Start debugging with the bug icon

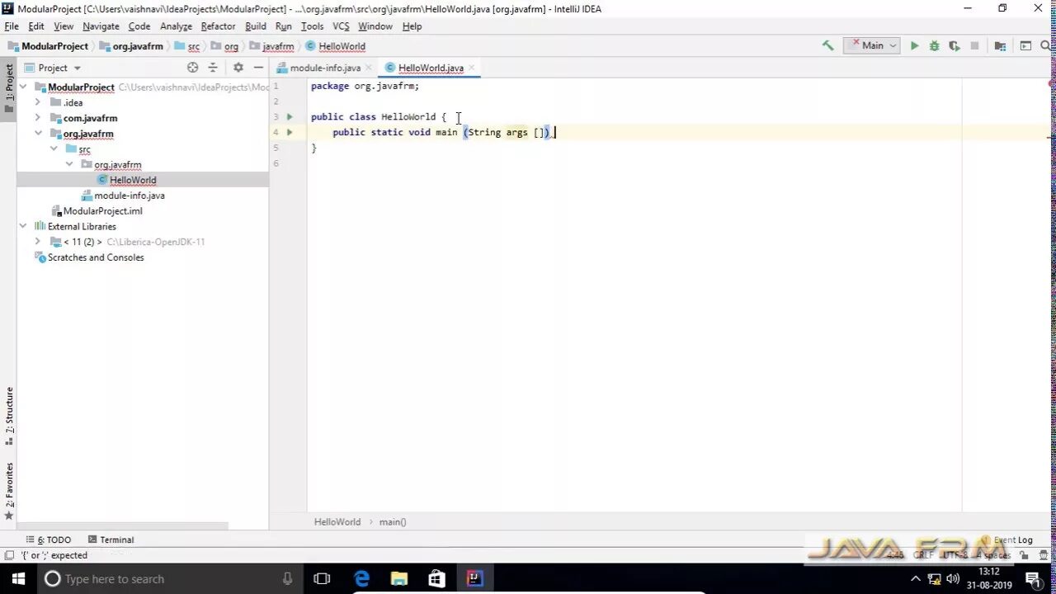coord(934,46)
